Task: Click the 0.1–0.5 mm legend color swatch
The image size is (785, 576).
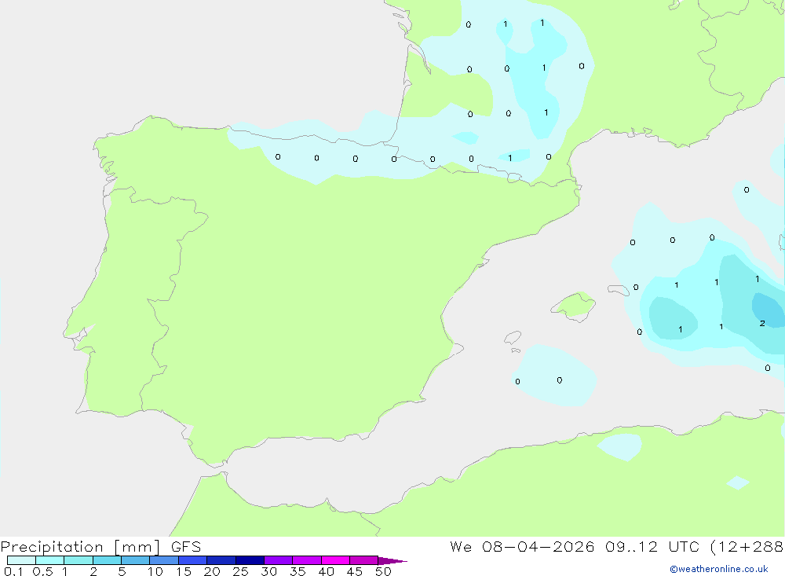Action: pyautogui.click(x=21, y=560)
